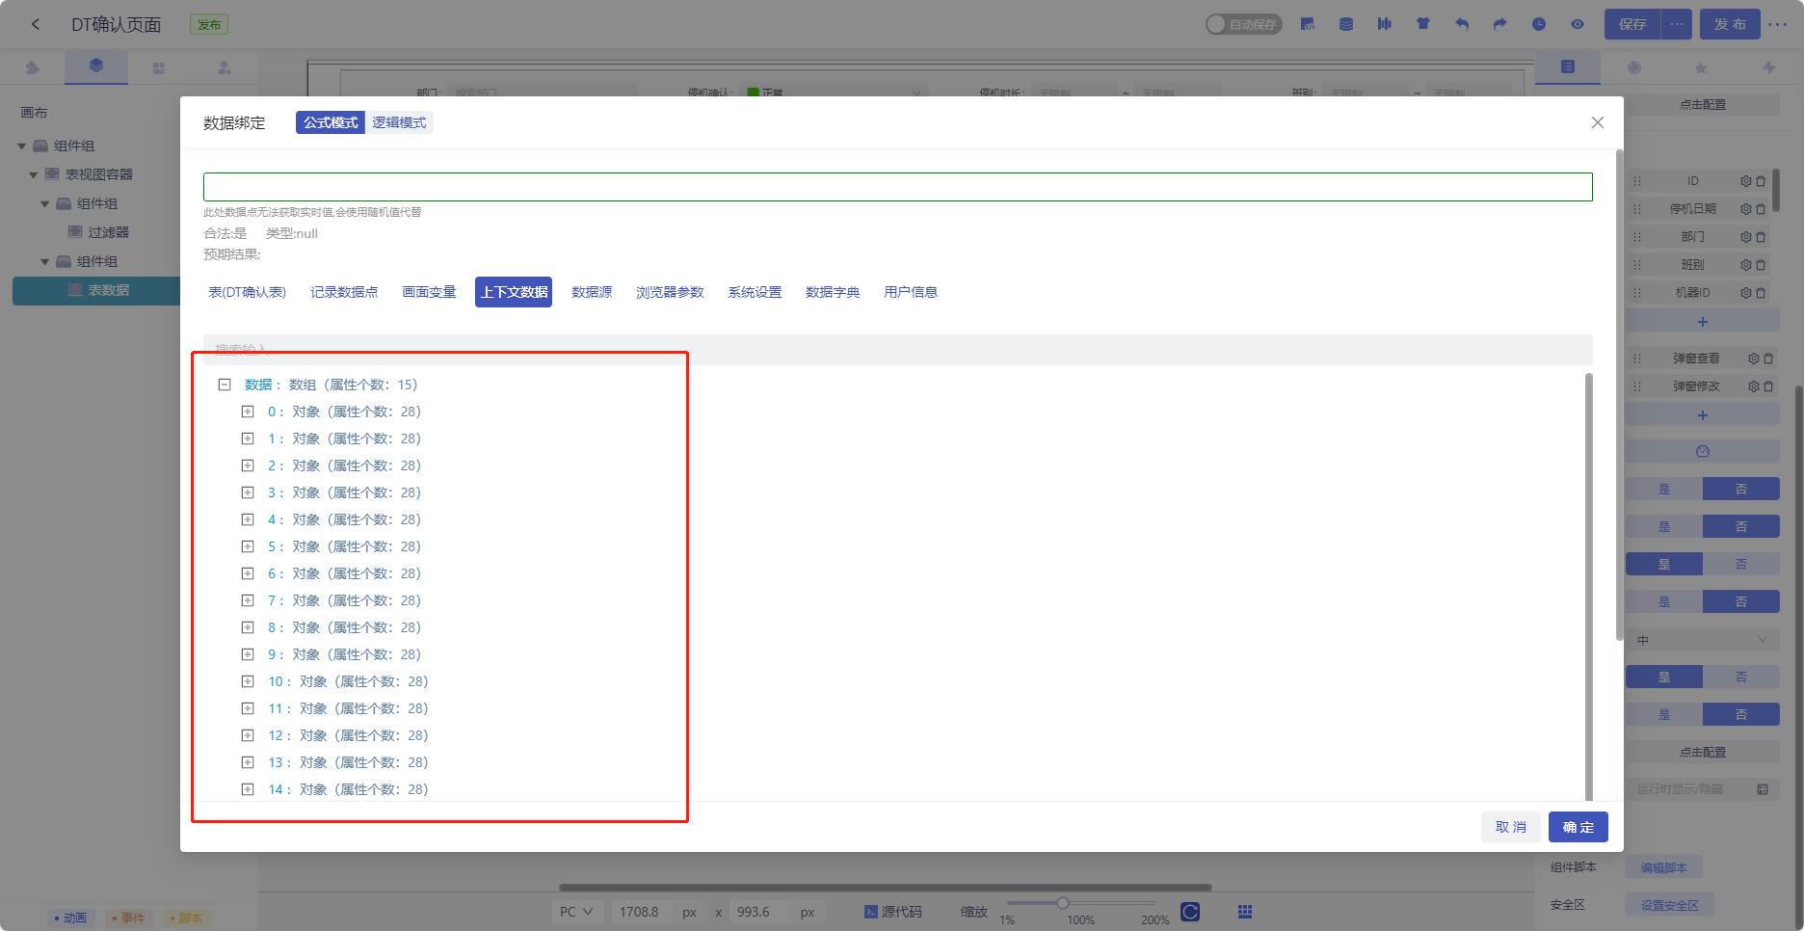Open the properties list tab icon in right panel
This screenshot has width=1804, height=931.
pos(1568,66)
